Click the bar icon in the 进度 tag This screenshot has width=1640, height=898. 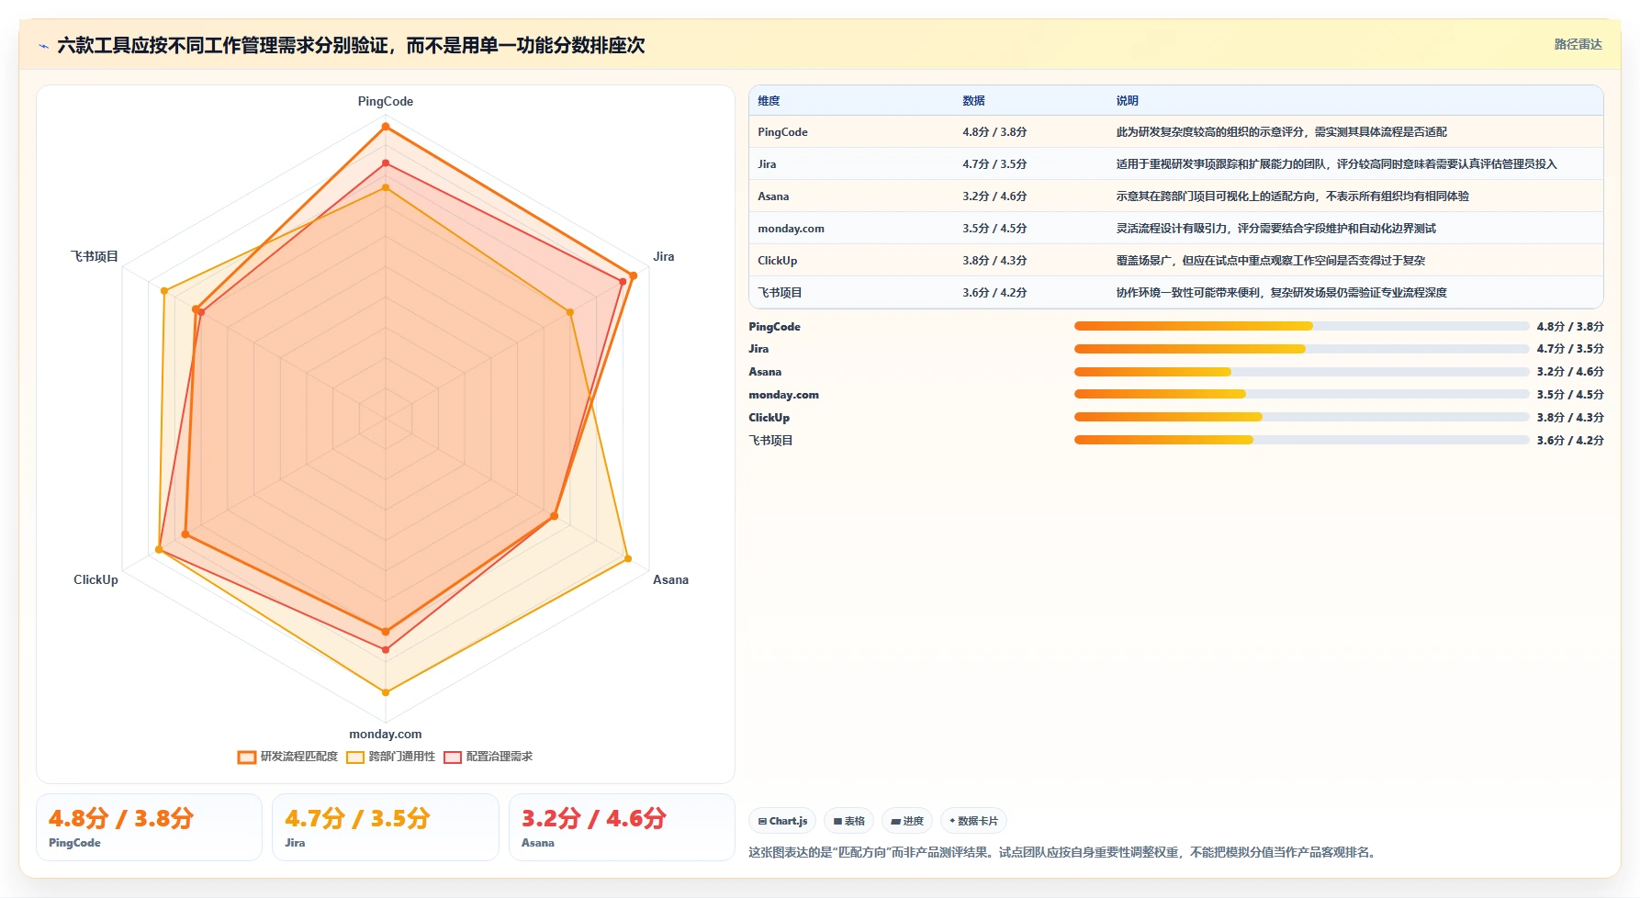tap(895, 821)
